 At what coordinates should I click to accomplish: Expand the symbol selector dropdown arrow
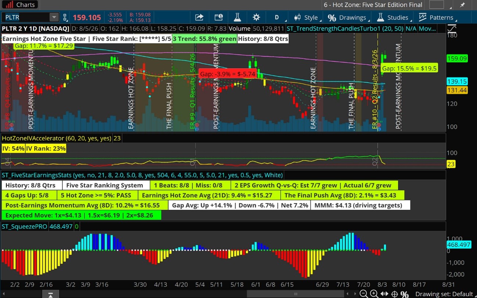point(54,17)
